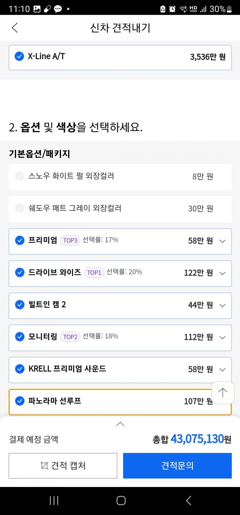
Task: Tap the 견적 캡처 button
Action: point(63,466)
